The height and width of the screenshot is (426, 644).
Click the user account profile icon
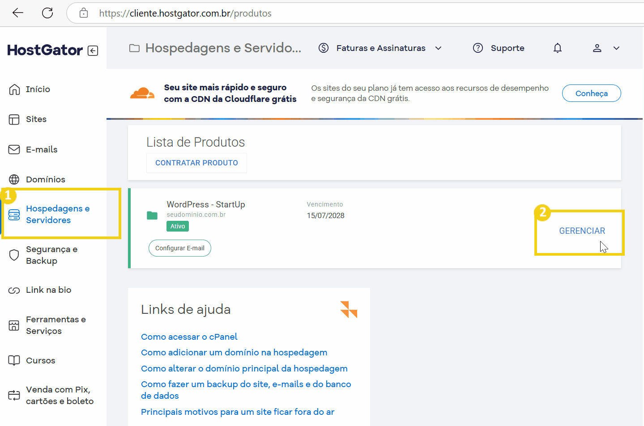click(x=597, y=48)
